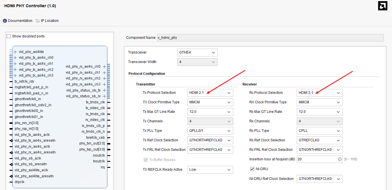The image size is (392, 190).
Task: Expand the vid_phy_status_sb_tx port plus icon
Action: pyautogui.click(x=104, y=90)
